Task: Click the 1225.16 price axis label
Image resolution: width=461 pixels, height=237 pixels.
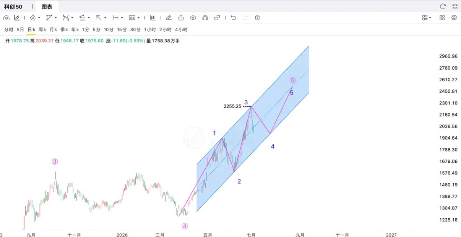Action: tap(448, 220)
